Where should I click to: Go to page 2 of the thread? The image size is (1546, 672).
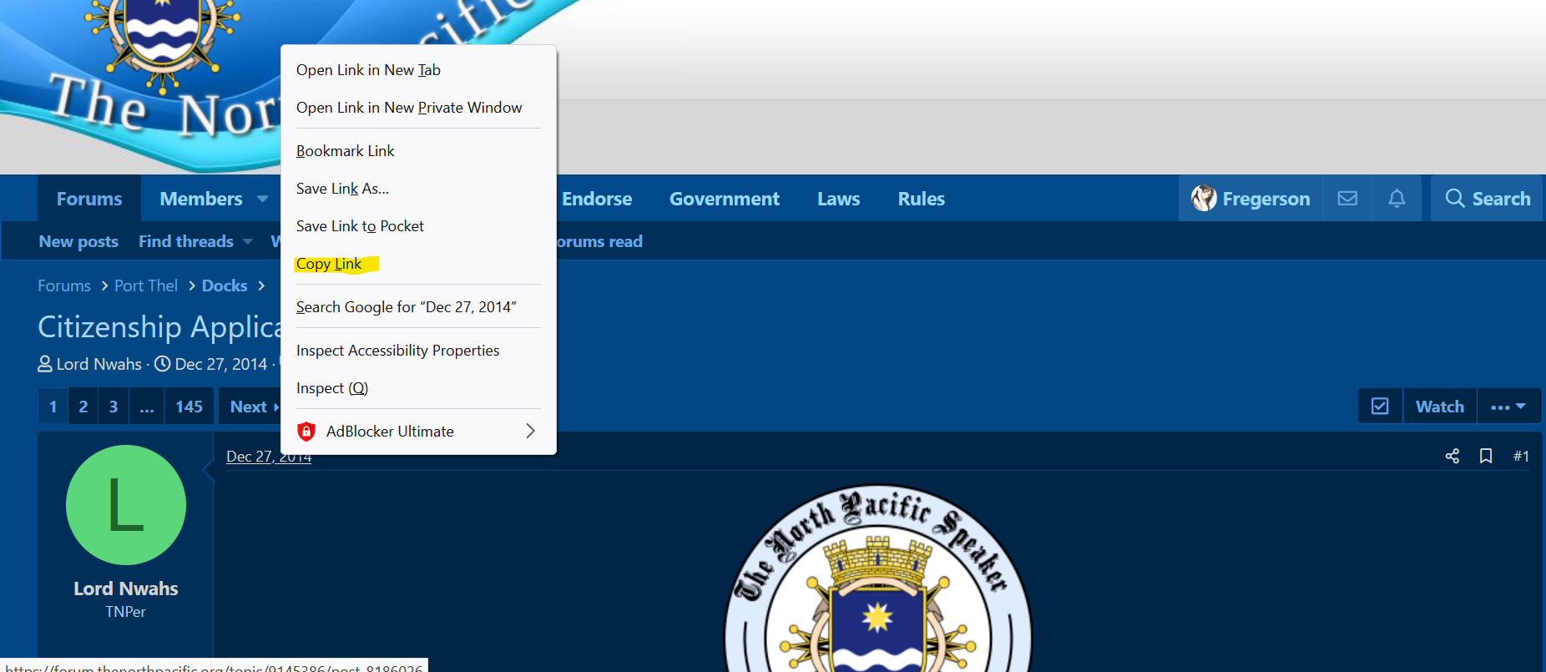(83, 407)
